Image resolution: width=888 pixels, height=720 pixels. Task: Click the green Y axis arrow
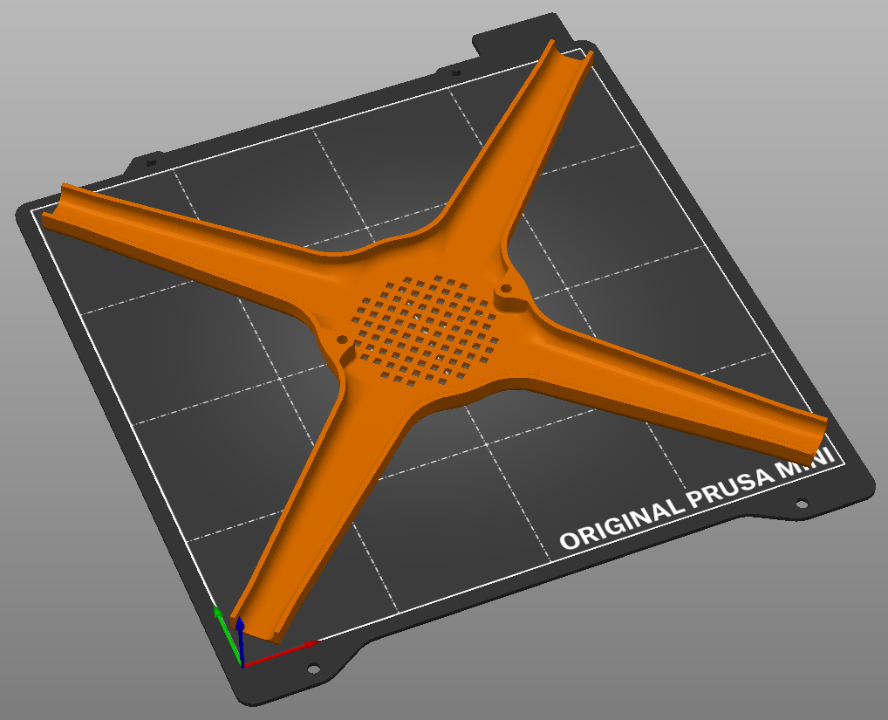228,635
